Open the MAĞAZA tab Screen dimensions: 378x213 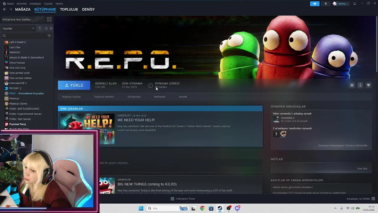[x=23, y=9]
